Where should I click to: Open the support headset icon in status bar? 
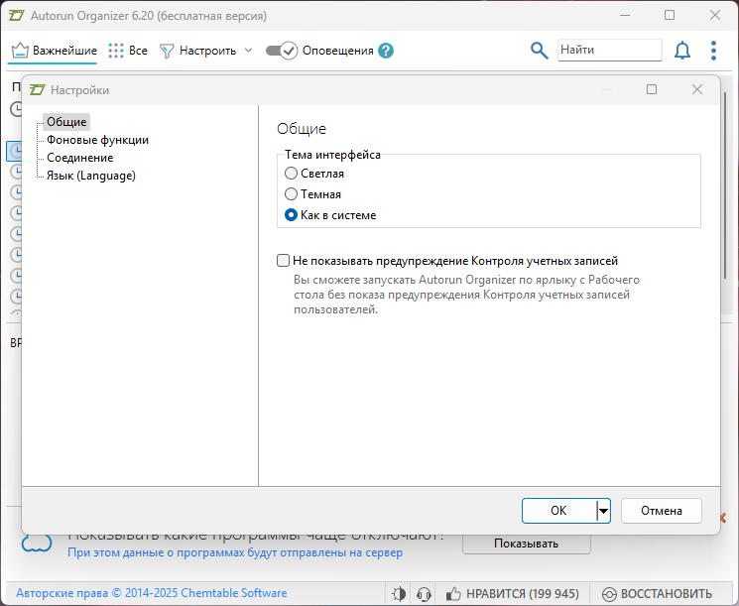(425, 594)
